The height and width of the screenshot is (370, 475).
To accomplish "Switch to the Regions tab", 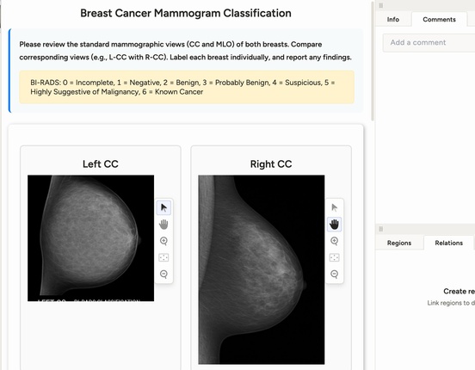I will pos(399,243).
